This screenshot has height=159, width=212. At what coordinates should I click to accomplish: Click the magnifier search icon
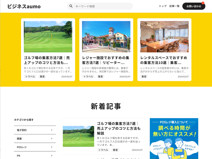point(71,6)
